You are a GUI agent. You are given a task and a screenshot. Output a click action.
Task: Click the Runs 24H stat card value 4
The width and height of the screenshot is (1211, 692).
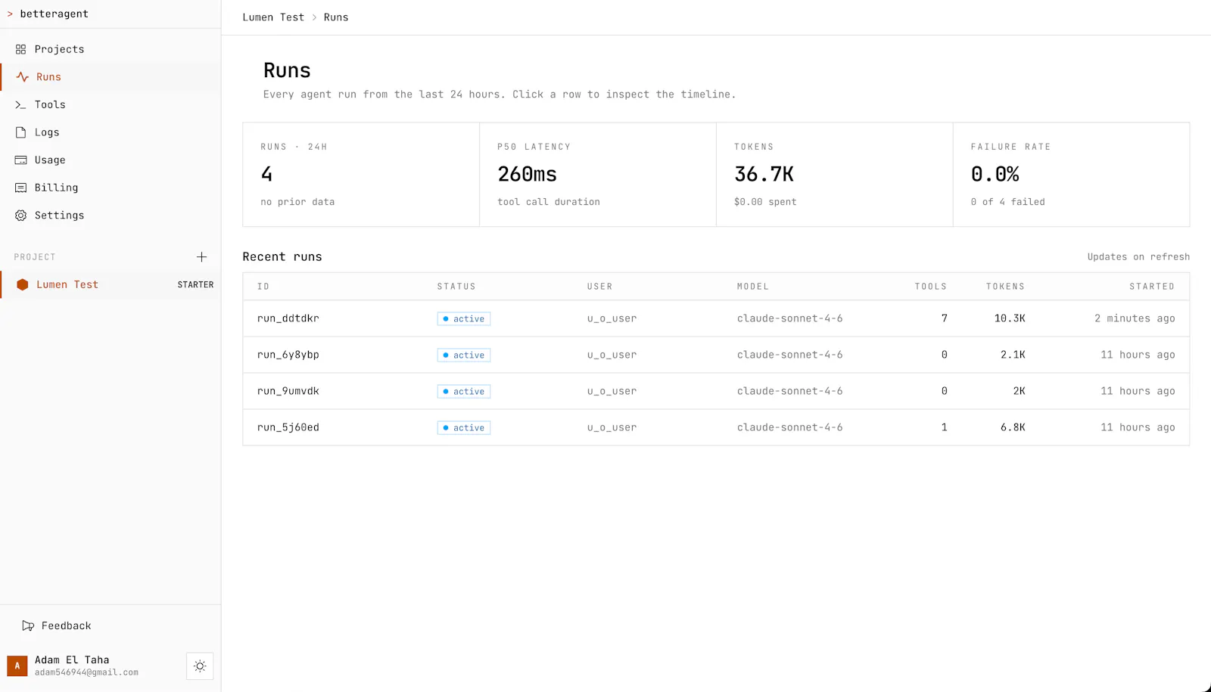(266, 174)
